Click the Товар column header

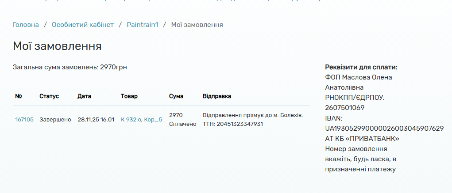click(x=129, y=96)
